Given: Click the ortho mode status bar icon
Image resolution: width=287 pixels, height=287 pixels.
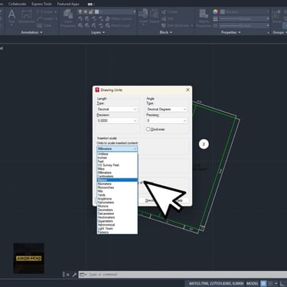Looking at the screenshot, I should (282, 283).
